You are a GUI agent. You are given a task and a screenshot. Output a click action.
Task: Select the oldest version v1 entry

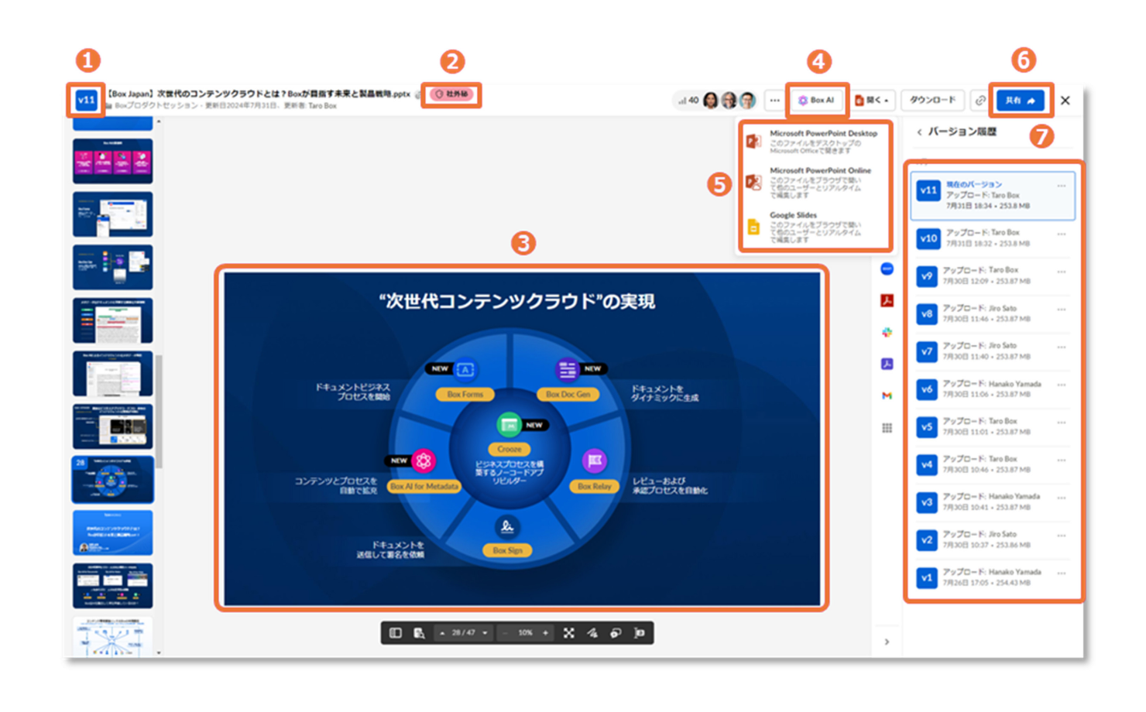coord(993,578)
